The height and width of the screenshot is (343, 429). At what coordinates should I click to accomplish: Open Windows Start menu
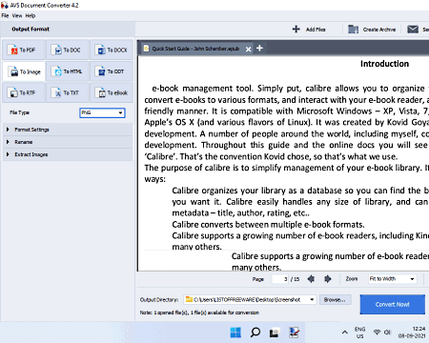235,333
